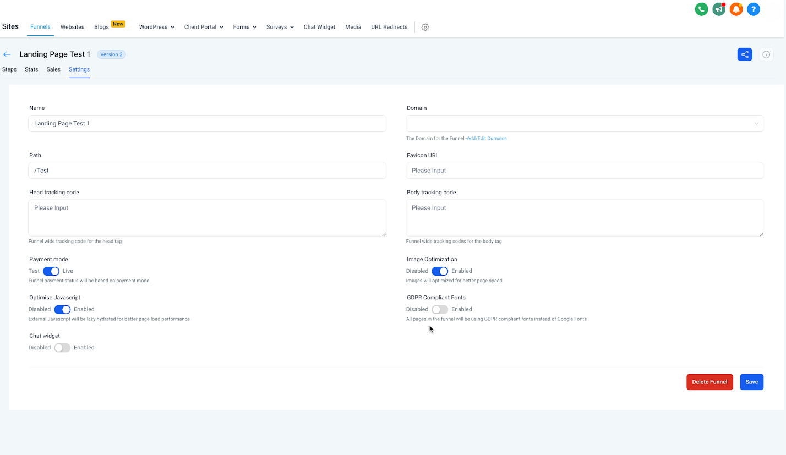786x455 pixels.
Task: Enable the GDPR Compliant Fonts toggle
Action: click(440, 309)
